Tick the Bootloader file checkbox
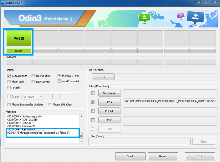The image size is (220, 162). [93, 93]
